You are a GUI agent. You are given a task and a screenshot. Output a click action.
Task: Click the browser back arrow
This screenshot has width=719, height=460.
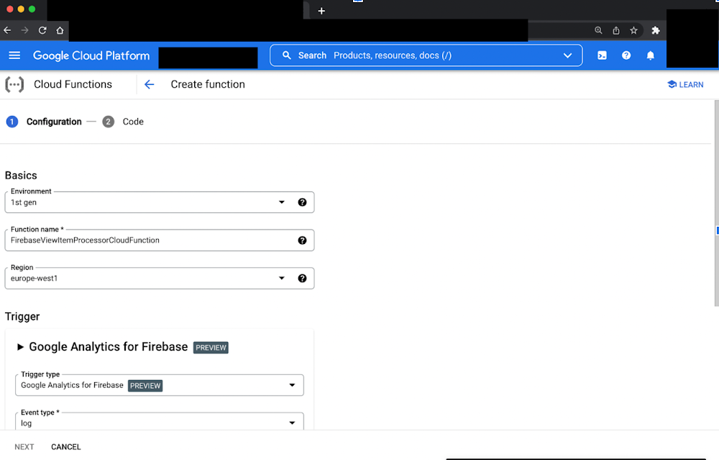pyautogui.click(x=7, y=30)
